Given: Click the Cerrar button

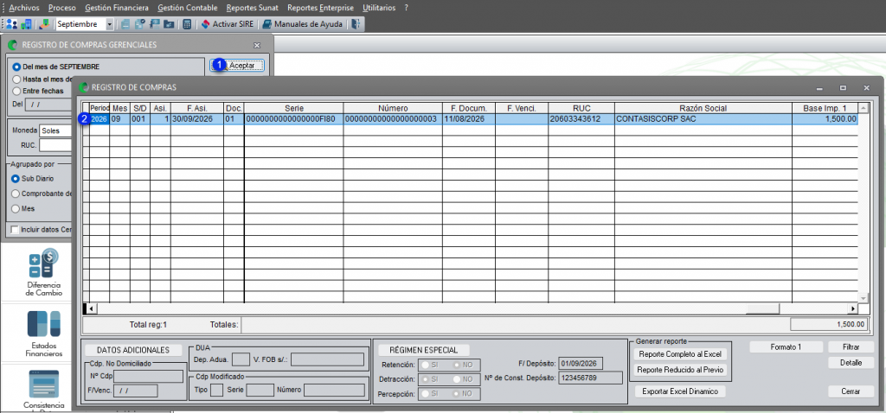Looking at the screenshot, I should pyautogui.click(x=851, y=391).
